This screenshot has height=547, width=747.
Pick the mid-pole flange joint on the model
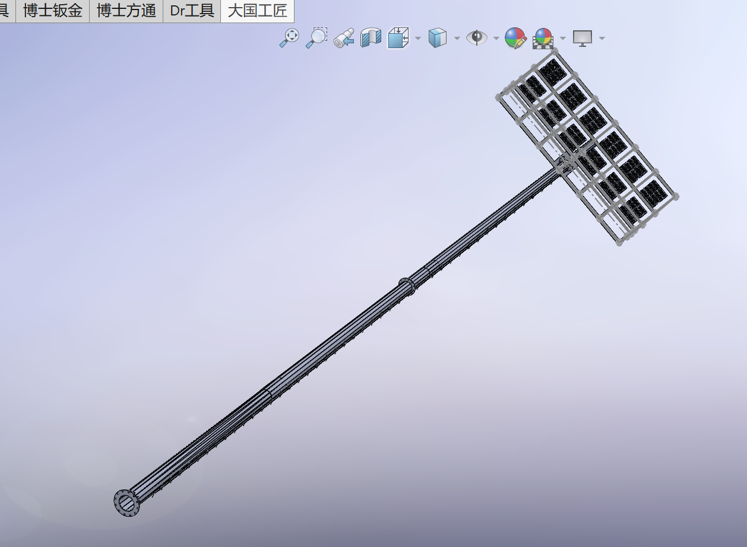pos(407,286)
